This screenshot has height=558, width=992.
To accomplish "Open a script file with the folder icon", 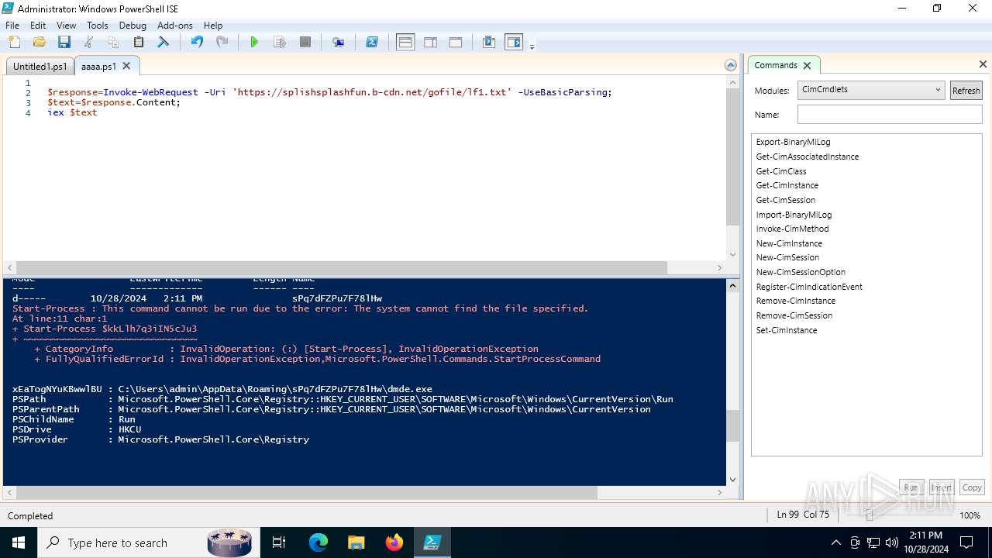I will point(39,43).
